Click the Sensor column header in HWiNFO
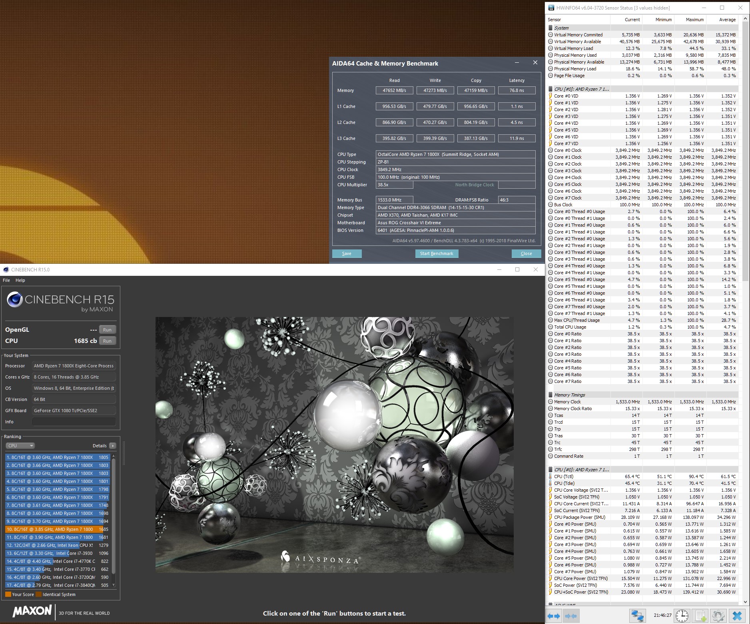The width and height of the screenshot is (750, 624). pos(578,20)
